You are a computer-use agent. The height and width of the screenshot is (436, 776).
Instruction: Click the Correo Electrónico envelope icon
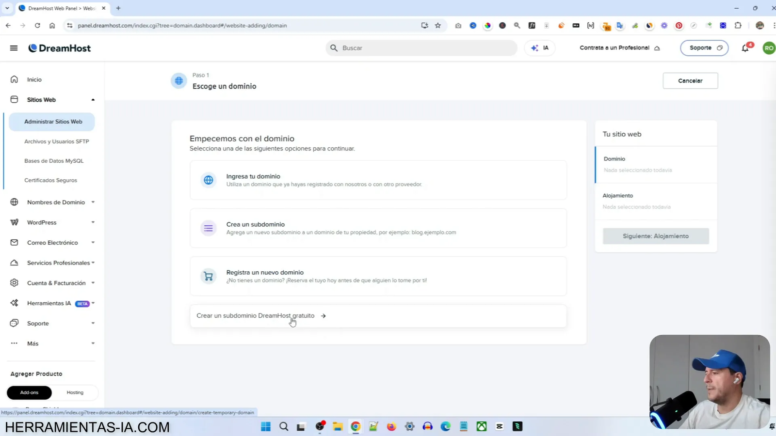pos(14,242)
